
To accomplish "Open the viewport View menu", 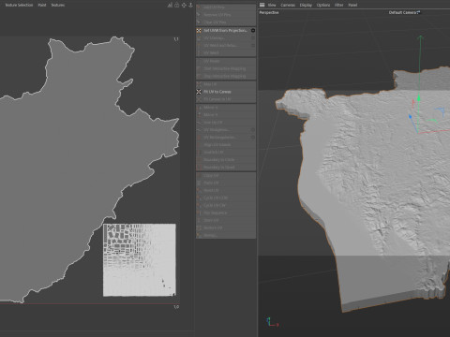I will (x=272, y=5).
